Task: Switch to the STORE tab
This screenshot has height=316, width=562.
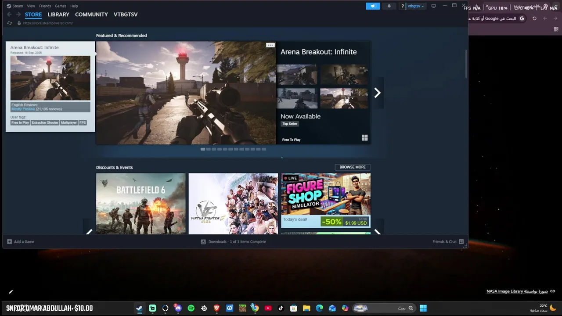Action: 33,14
